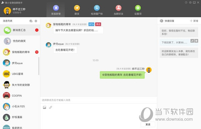This screenshot has height=129, width=201.
Task: Click the insert image icon
Action: pyautogui.click(x=45, y=107)
